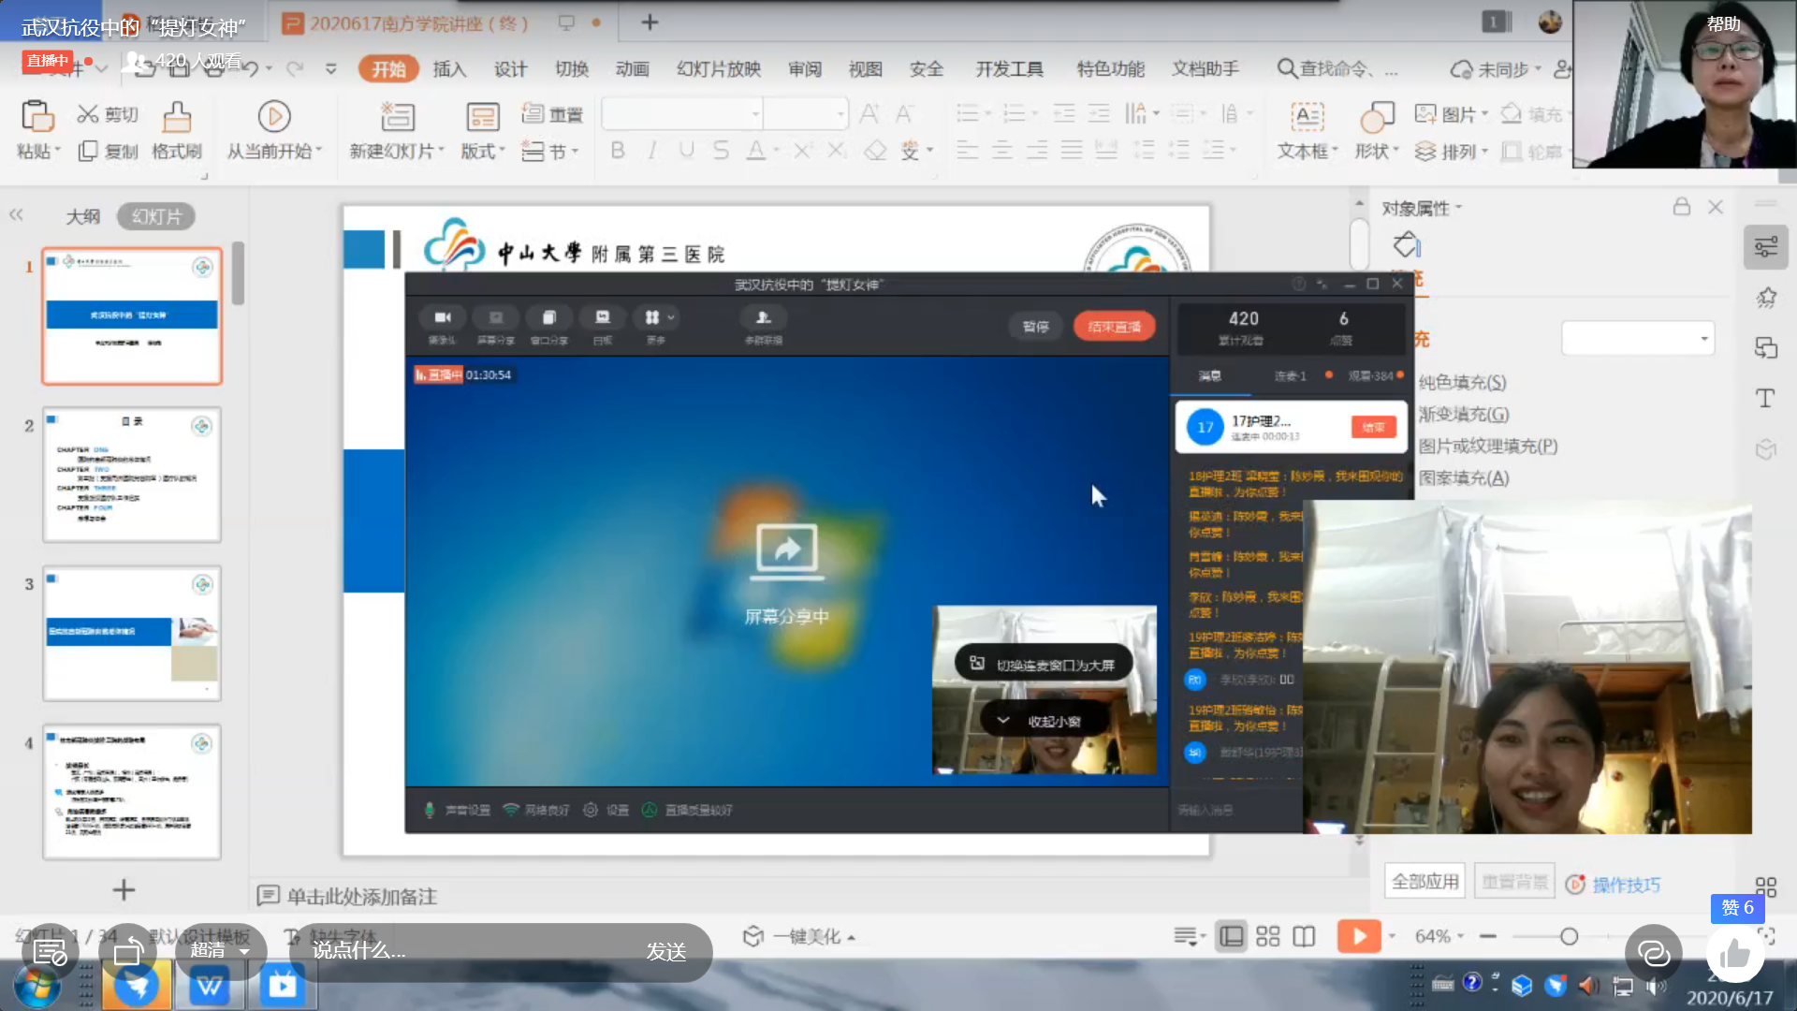Open the 超清 video quality dropdown

pyautogui.click(x=220, y=950)
